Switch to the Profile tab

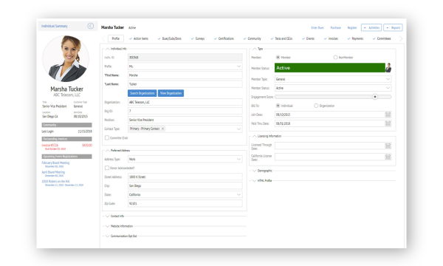tap(116, 38)
